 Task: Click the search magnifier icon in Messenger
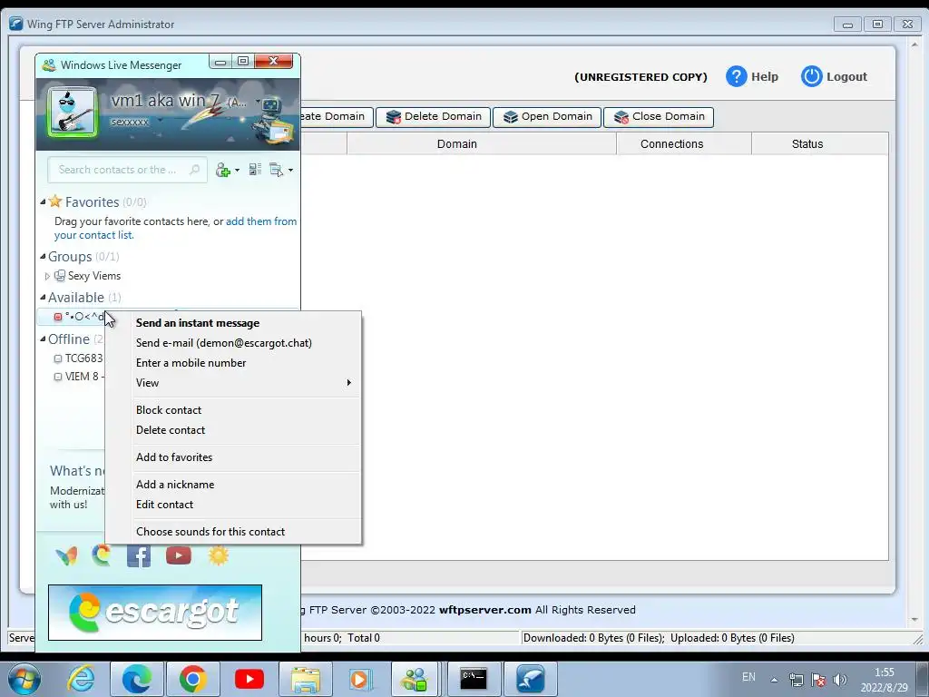(x=194, y=170)
